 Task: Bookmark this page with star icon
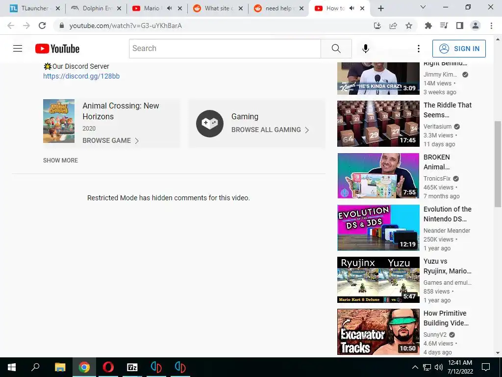(x=409, y=26)
